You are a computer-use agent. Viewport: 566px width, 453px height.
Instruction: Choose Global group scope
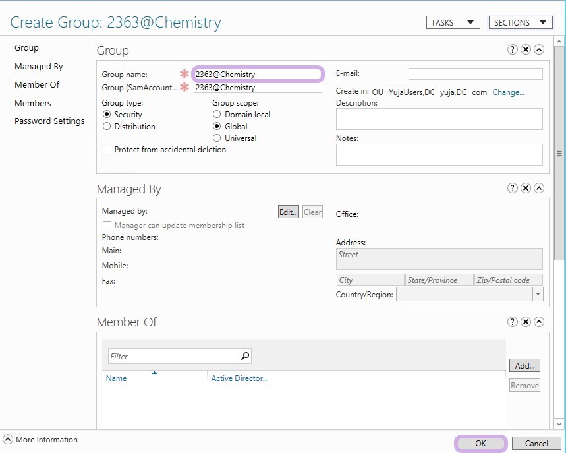[217, 127]
